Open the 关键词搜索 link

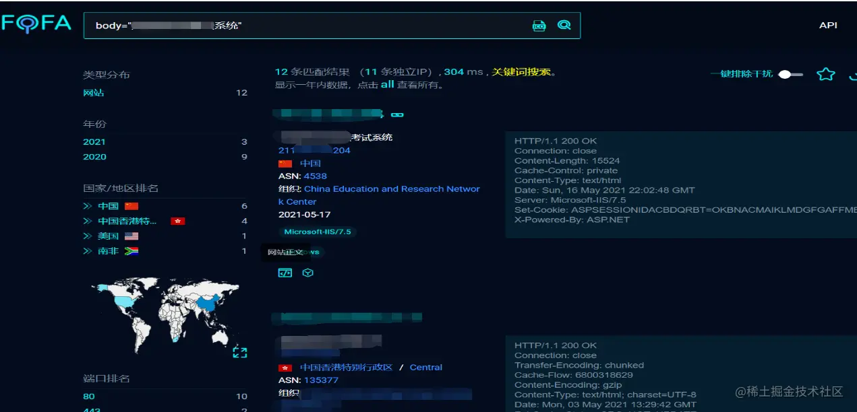pyautogui.click(x=523, y=71)
